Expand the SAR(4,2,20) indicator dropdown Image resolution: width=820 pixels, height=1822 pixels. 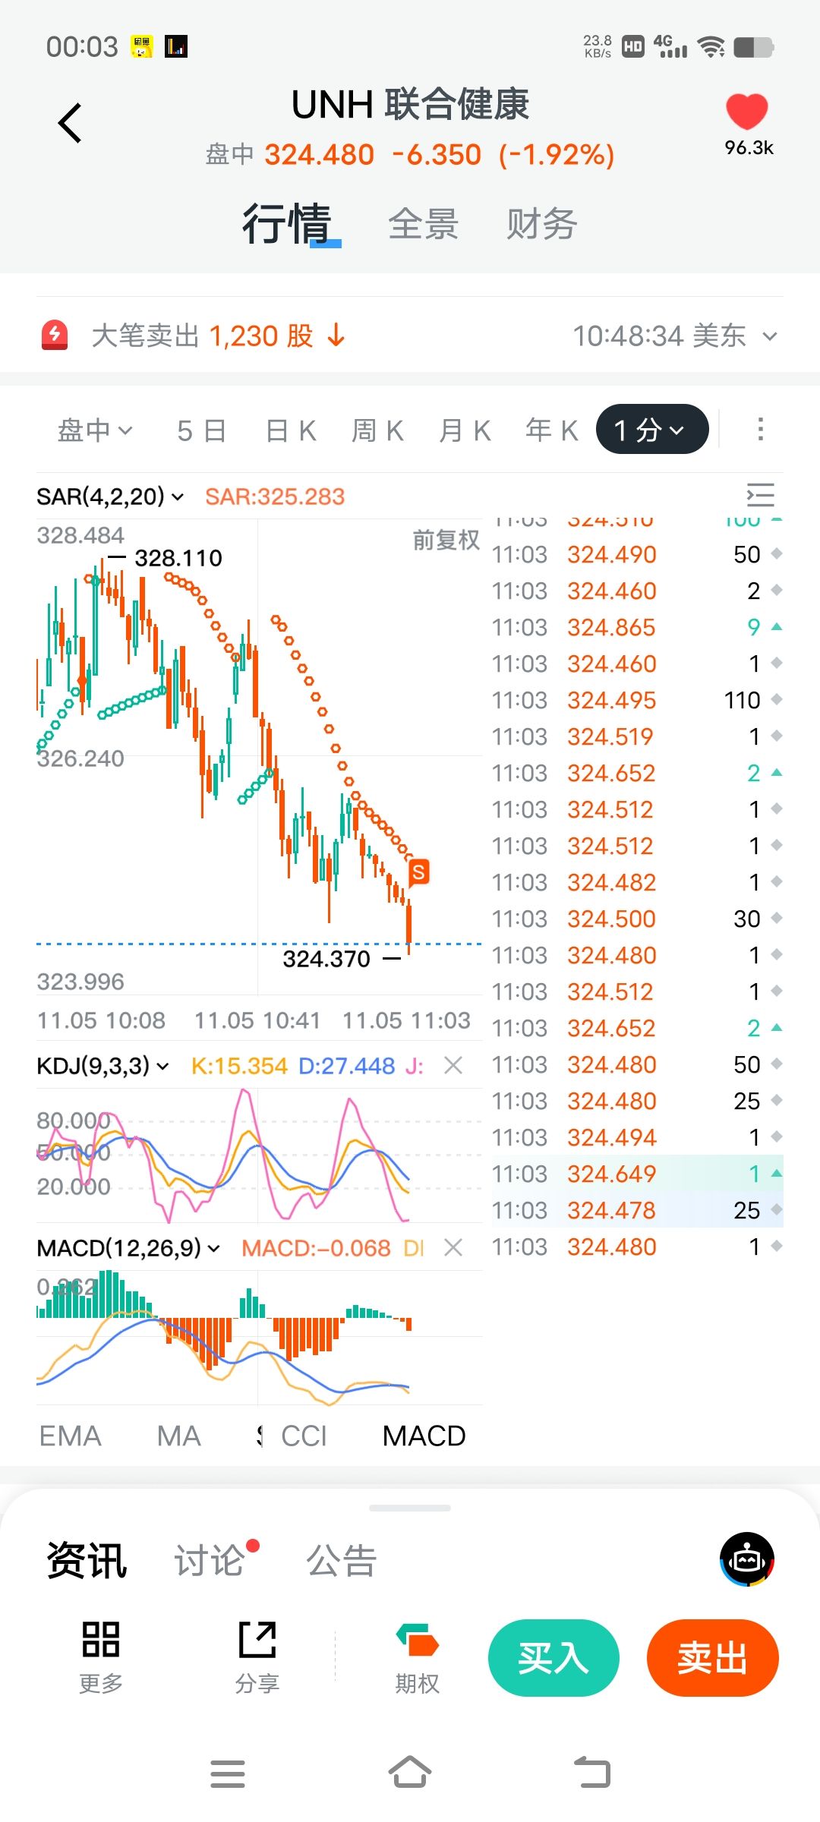110,496
